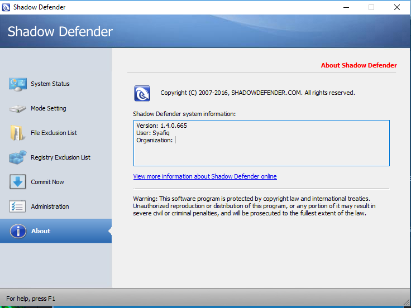Image resolution: width=411 pixels, height=308 pixels.
Task: Click copyright text 'SHADOWDEFENDER.COM'
Action: click(x=266, y=93)
